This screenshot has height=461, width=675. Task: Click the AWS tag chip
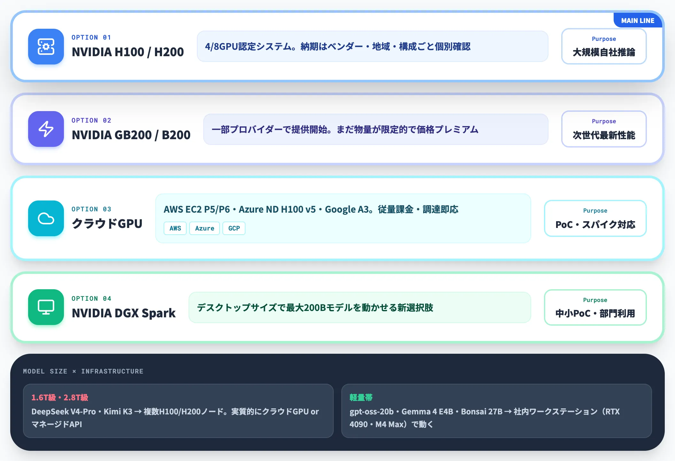175,228
